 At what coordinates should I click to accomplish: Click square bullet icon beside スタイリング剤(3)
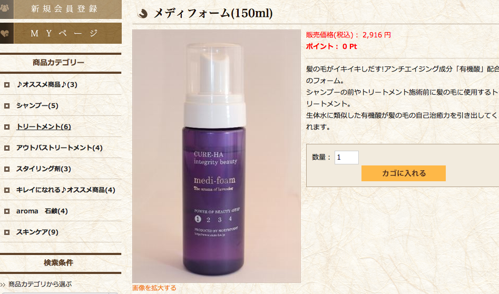point(7,169)
